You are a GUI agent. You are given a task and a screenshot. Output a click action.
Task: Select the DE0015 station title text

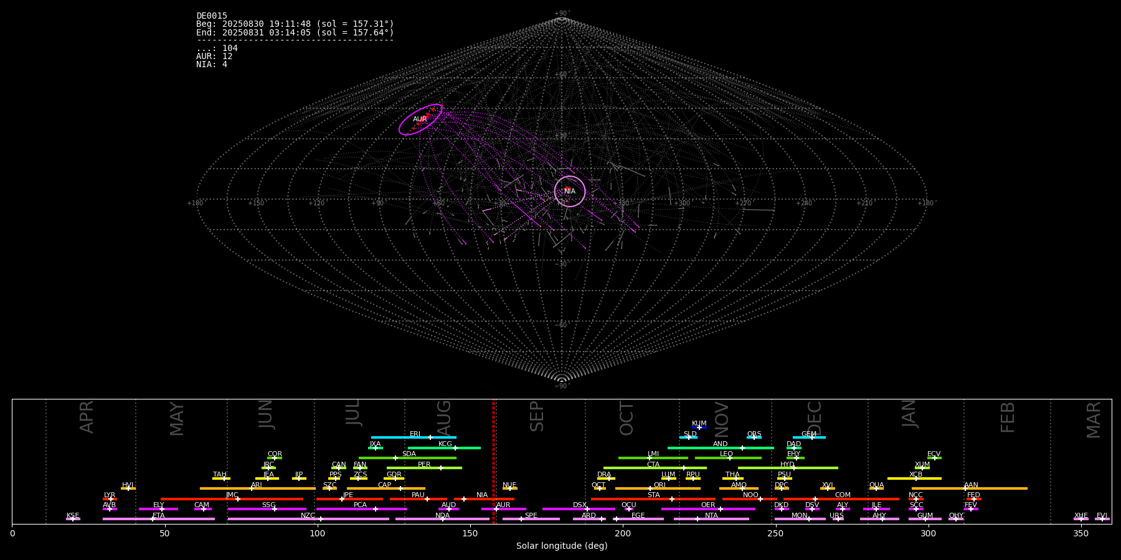point(212,16)
